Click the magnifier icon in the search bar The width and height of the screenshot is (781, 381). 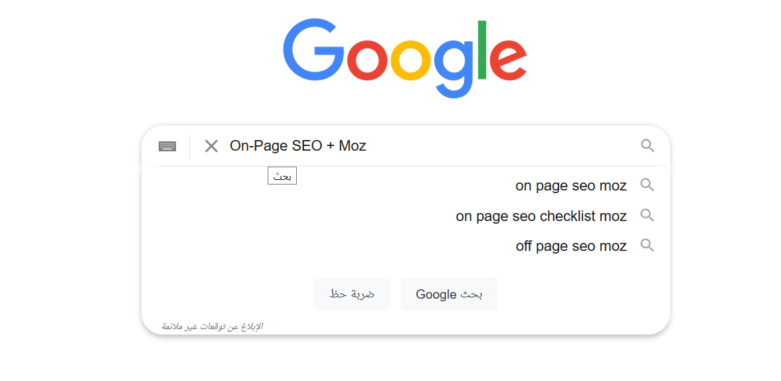pyautogui.click(x=648, y=145)
